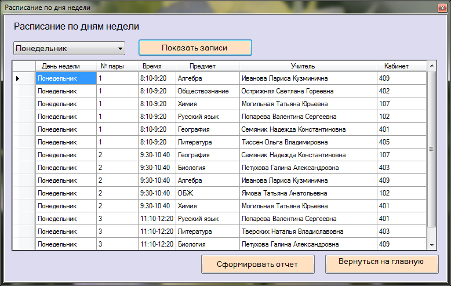This screenshot has height=286, width=451.
Task: Select Могильная Татьяна Юрьевна in cabinet 107 row
Action: 308,104
